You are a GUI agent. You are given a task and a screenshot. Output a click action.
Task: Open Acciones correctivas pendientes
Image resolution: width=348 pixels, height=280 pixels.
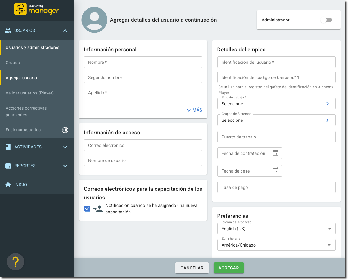click(x=37, y=112)
